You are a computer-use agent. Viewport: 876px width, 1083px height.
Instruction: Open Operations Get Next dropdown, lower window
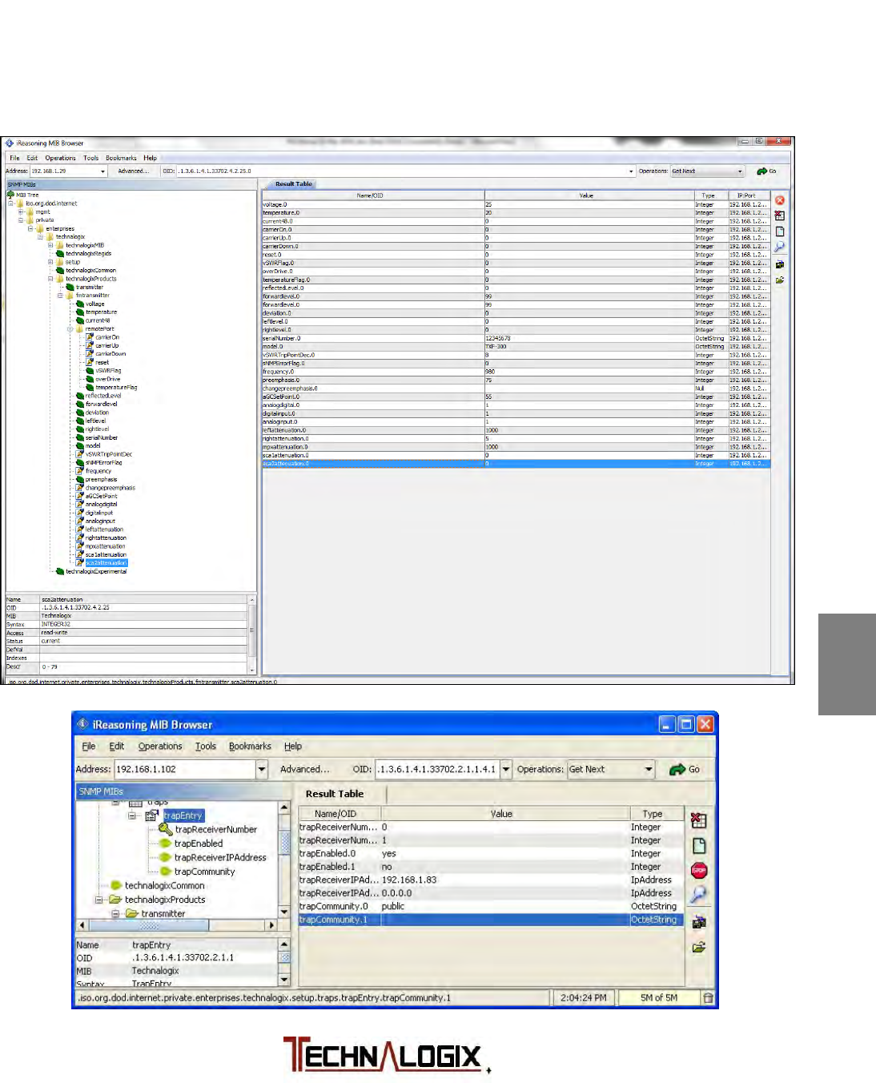[x=649, y=769]
